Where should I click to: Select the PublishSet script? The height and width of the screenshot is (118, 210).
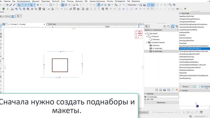pyautogui.click(x=183, y=73)
